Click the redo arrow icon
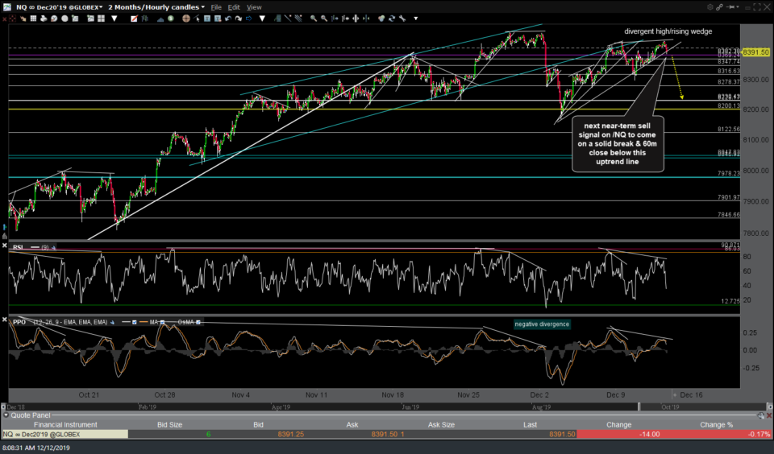 point(239,19)
